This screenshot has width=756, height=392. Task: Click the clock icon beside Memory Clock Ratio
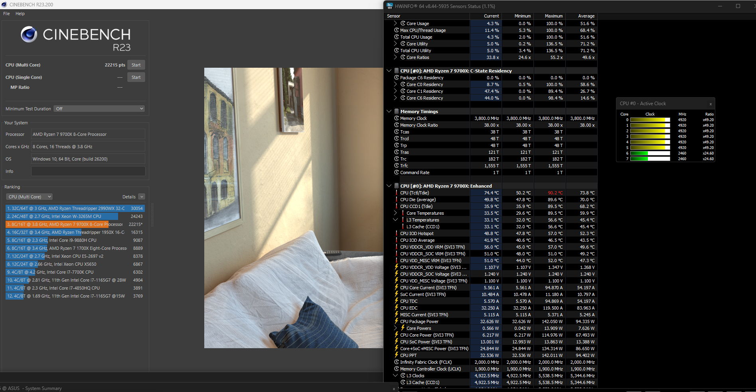pos(397,125)
